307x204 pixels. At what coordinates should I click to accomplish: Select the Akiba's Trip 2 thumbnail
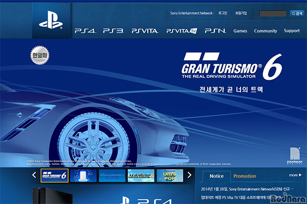(x=141, y=176)
